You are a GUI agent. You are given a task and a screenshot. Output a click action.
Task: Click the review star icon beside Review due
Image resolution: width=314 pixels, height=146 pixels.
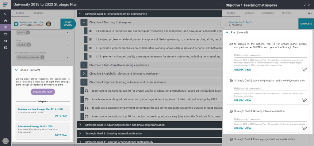point(16,24)
